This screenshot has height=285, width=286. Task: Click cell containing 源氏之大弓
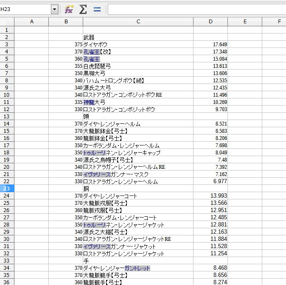[x=138, y=87]
